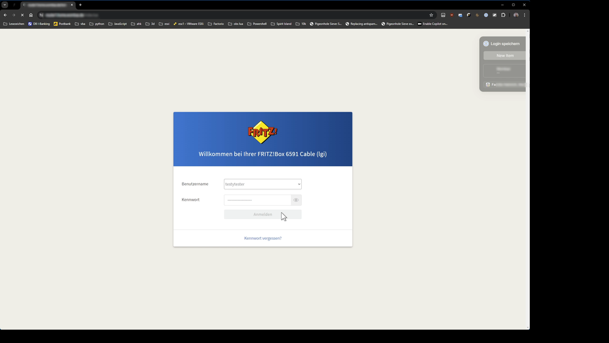Click the browser profile avatar
The height and width of the screenshot is (343, 609).
pyautogui.click(x=516, y=15)
